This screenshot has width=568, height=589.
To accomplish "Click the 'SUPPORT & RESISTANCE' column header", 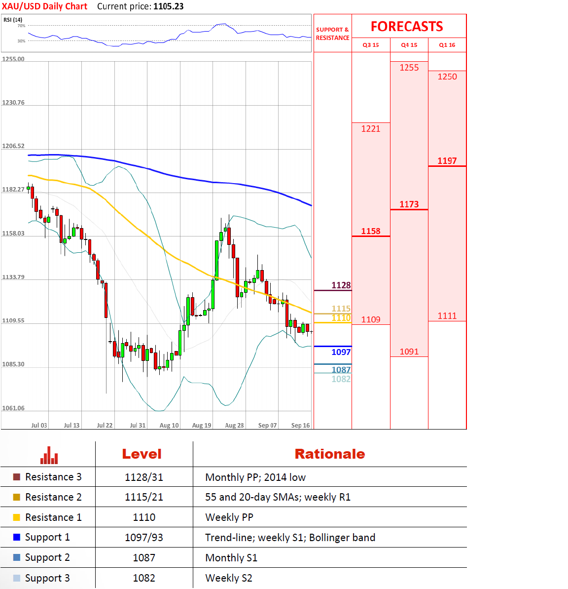I will (332, 34).
